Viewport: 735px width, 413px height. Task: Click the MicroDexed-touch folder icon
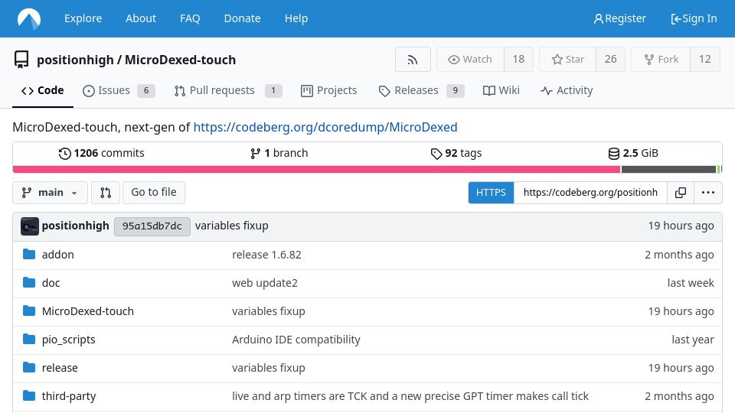point(29,311)
